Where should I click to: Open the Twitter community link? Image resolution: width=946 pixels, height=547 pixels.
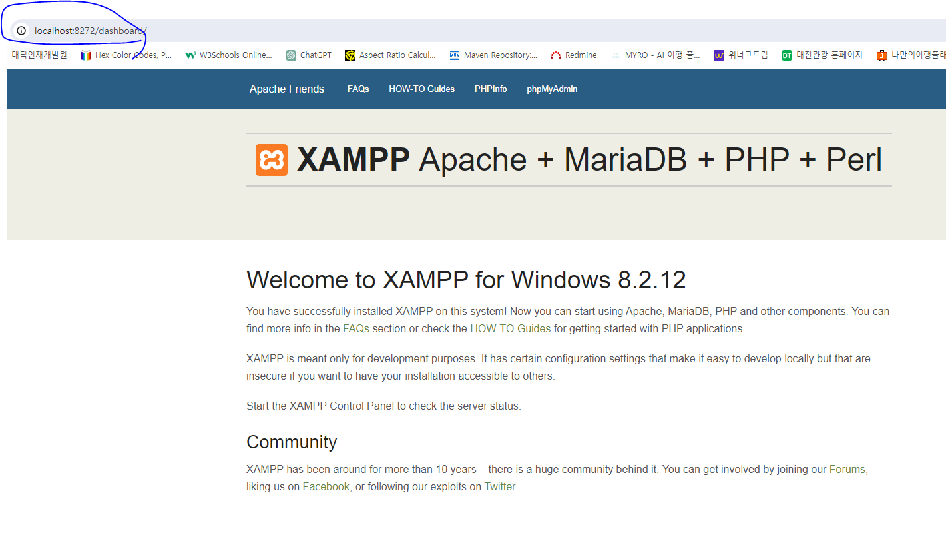point(500,487)
